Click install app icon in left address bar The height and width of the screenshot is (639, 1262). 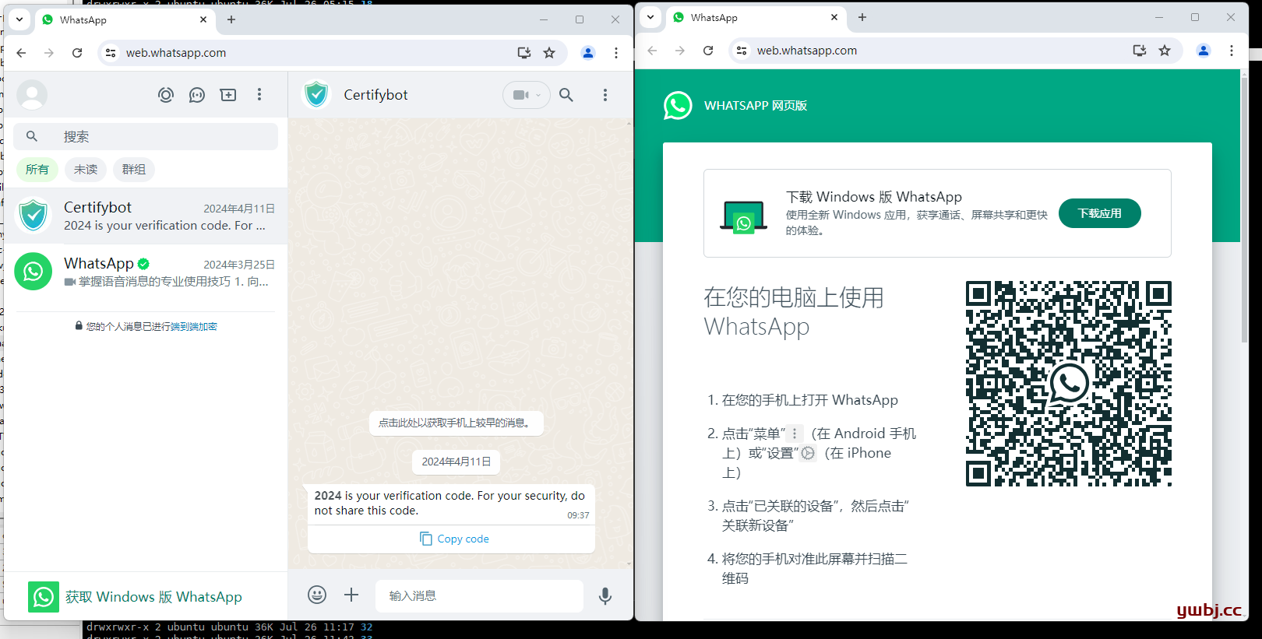pos(524,53)
